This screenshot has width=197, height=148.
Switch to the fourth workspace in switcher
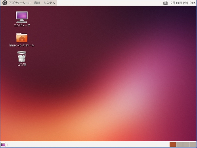pyautogui.click(x=193, y=144)
